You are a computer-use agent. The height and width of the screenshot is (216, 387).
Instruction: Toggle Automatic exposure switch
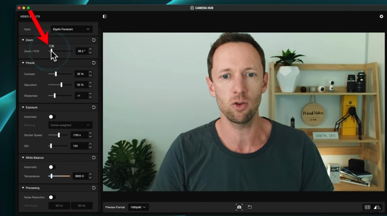52,117
